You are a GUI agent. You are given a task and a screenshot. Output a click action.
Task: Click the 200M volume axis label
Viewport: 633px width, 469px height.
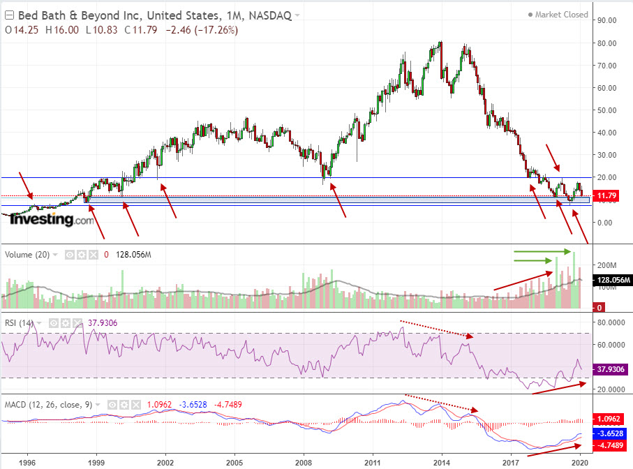(x=606, y=265)
